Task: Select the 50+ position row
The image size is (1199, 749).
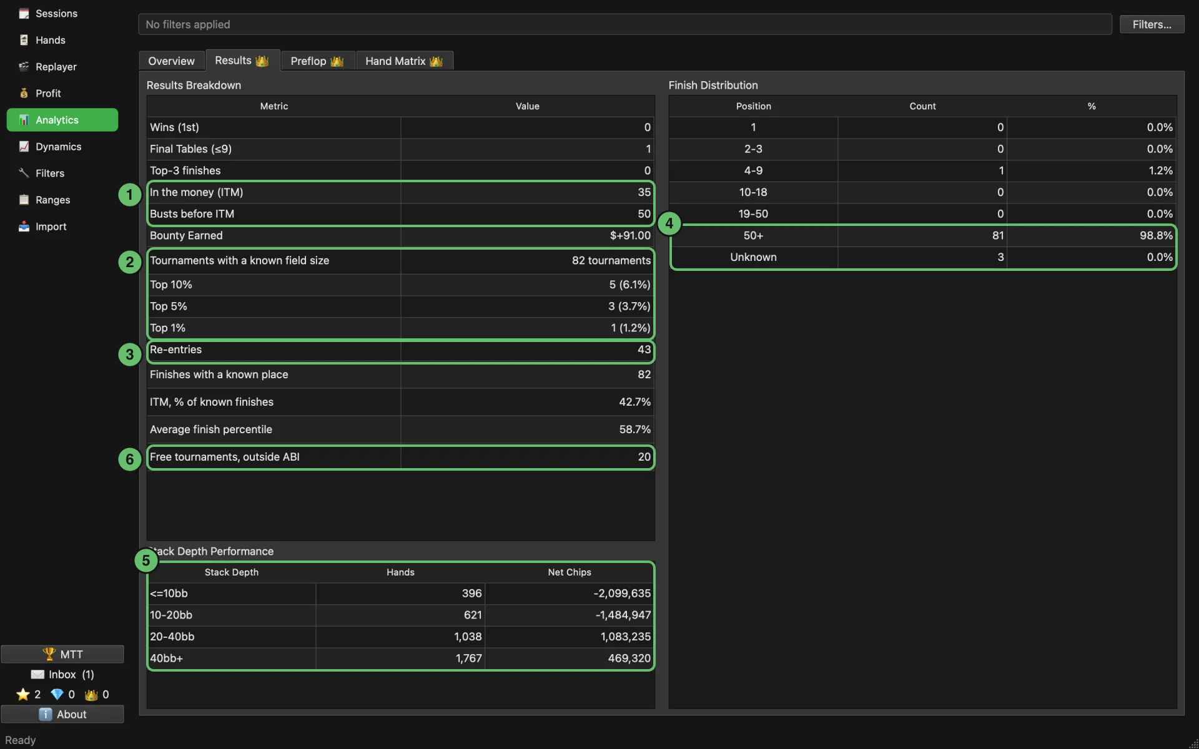Action: pos(923,235)
